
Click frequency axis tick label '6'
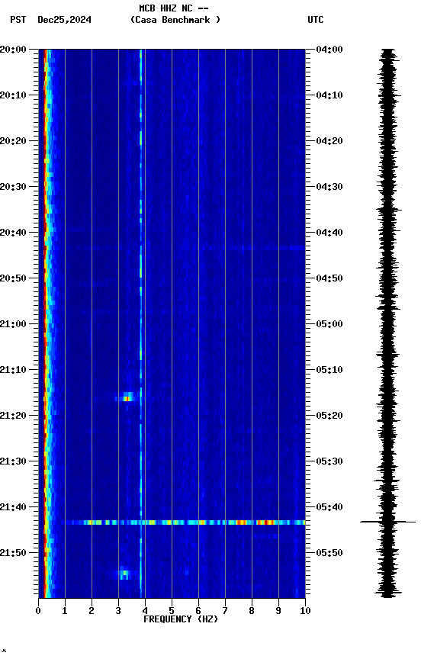click(x=198, y=611)
